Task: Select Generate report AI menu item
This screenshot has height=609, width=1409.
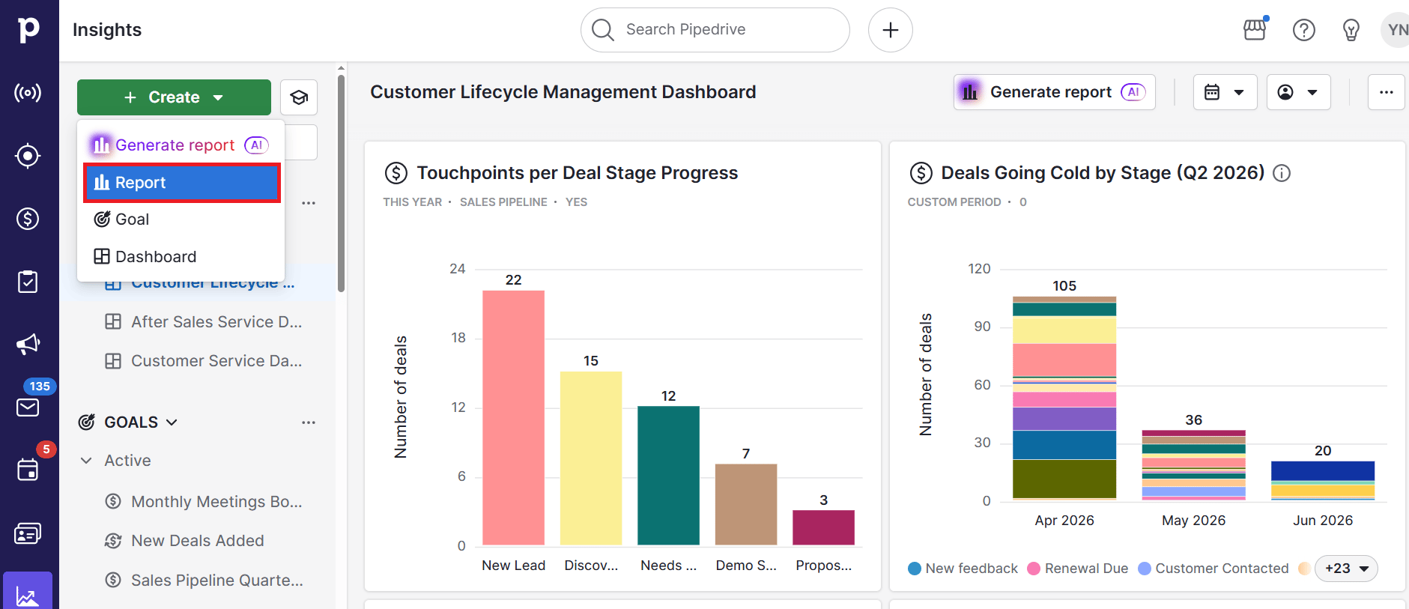Action: (180, 145)
